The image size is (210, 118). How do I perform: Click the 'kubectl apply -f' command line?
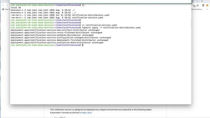coord(111,28)
